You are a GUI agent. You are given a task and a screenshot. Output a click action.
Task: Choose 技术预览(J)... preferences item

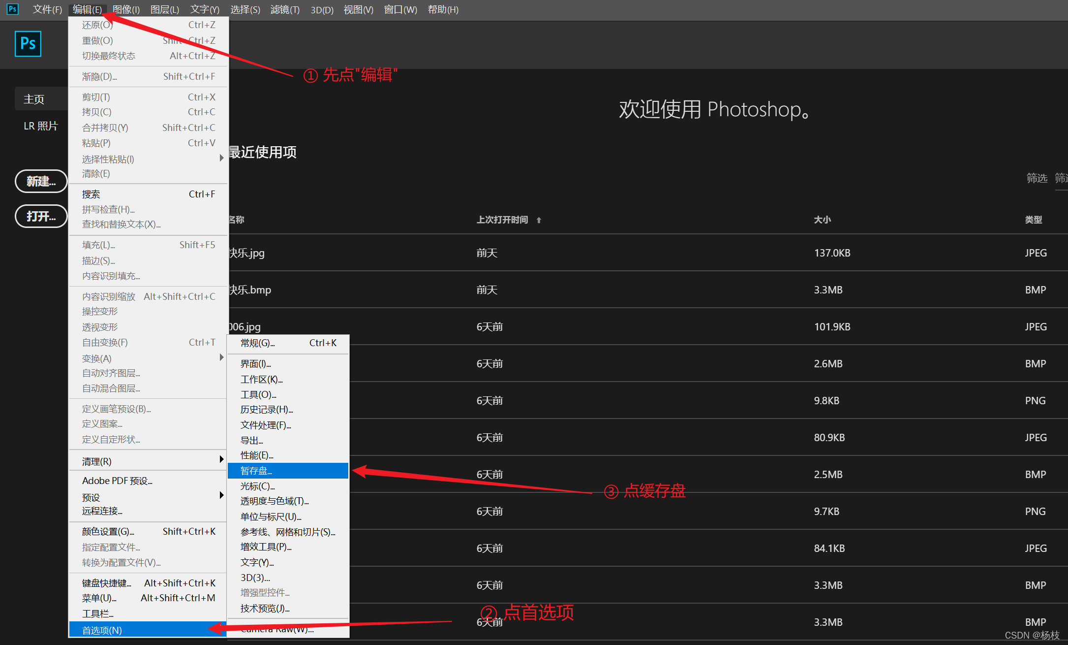[x=288, y=608]
